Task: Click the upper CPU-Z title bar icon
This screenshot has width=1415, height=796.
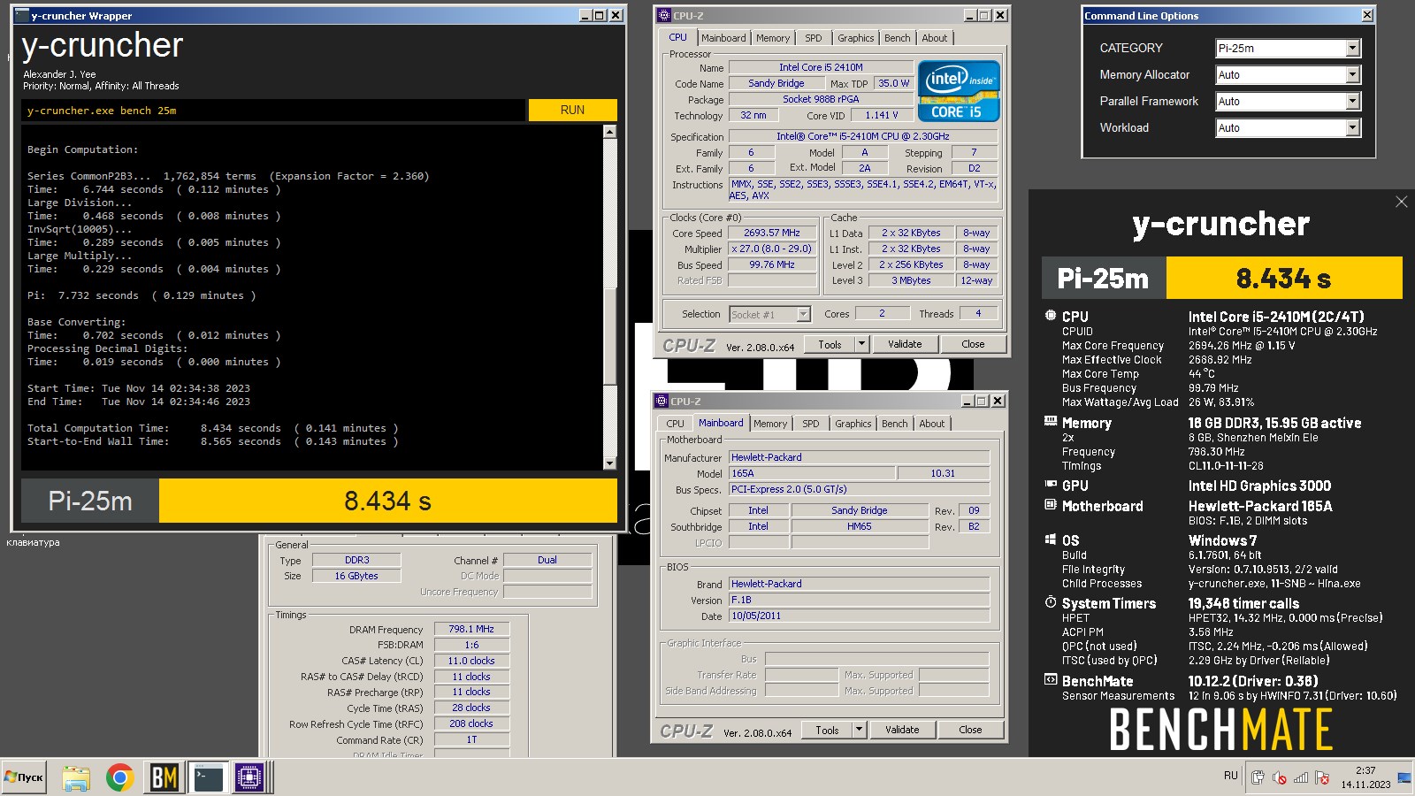Action: 663,15
